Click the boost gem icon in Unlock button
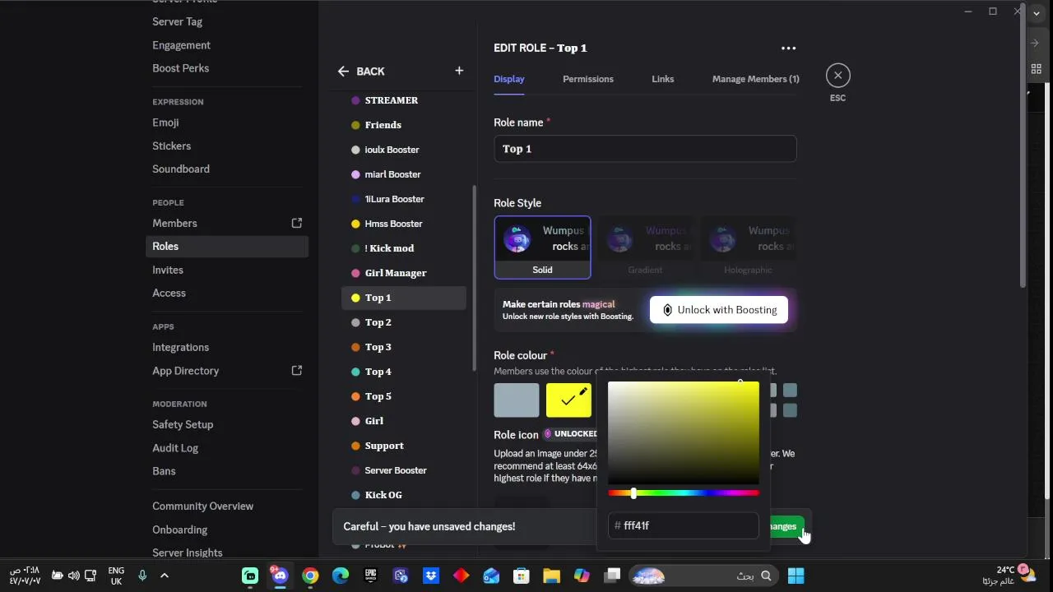This screenshot has width=1053, height=592. pos(667,310)
